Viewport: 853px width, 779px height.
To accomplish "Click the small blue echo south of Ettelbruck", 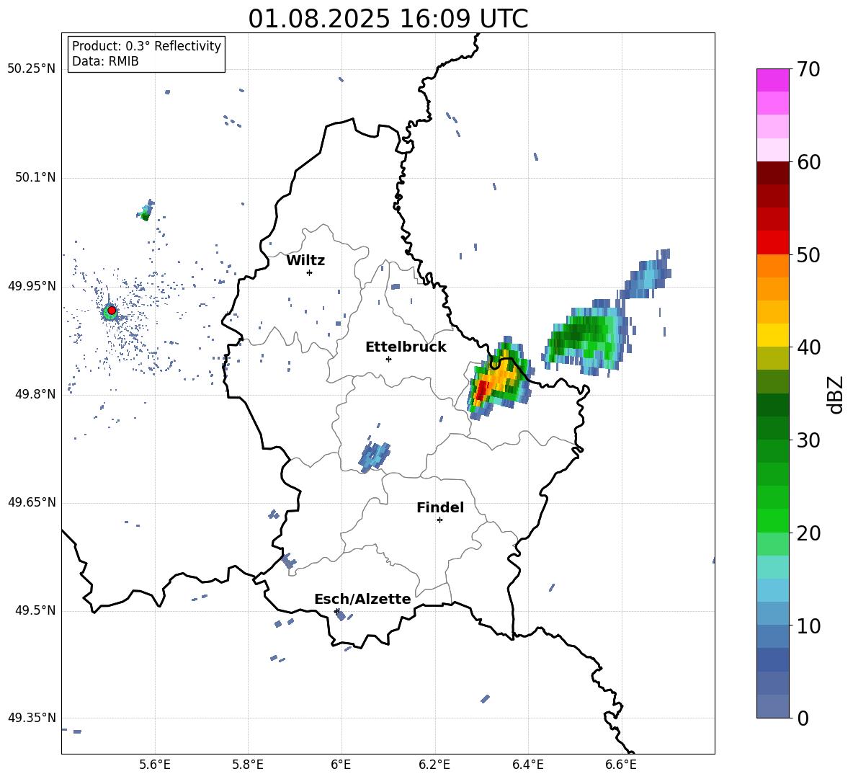I will coord(375,455).
